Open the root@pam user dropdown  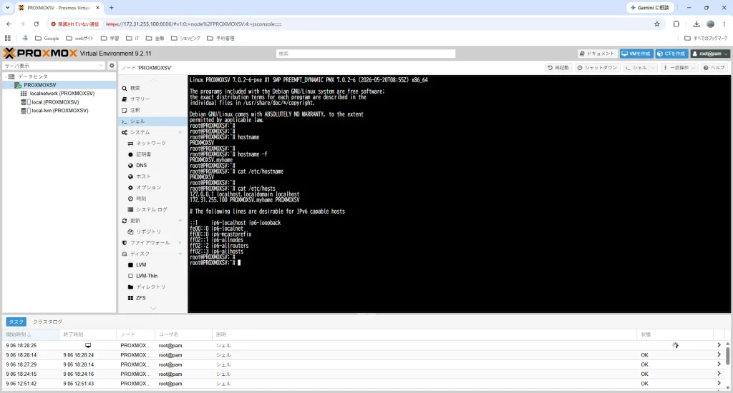click(710, 54)
